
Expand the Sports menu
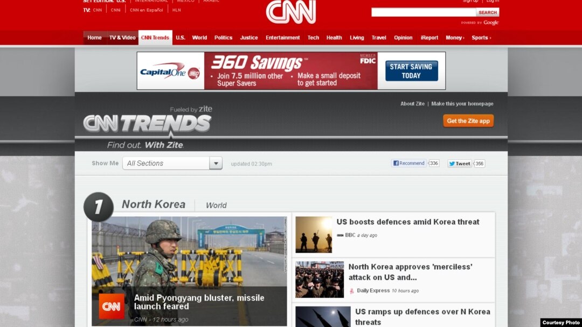pyautogui.click(x=481, y=38)
